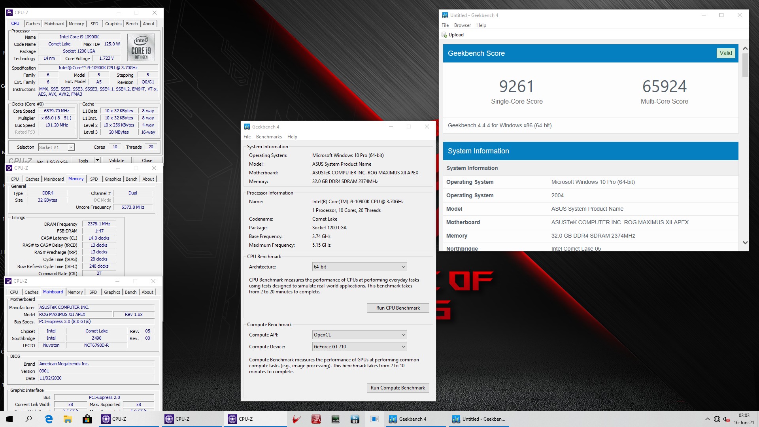Click the blue bars app icon in taskbar
759x427 pixels.
point(355,419)
